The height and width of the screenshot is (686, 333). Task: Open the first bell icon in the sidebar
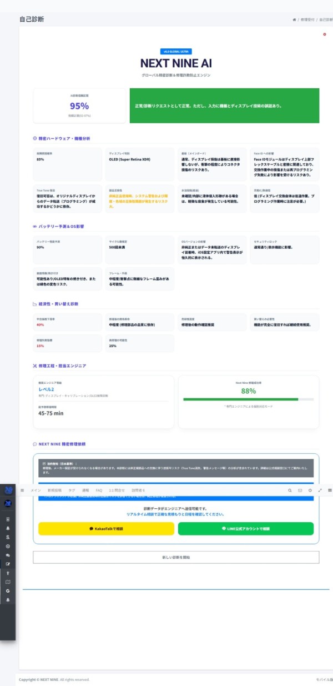pos(8,528)
